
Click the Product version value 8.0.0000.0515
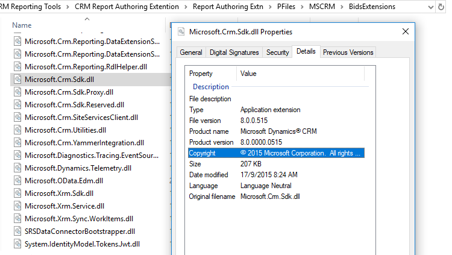pyautogui.click(x=261, y=142)
